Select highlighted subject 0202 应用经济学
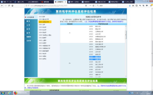The height and width of the screenshot is (95, 153). 45,22
